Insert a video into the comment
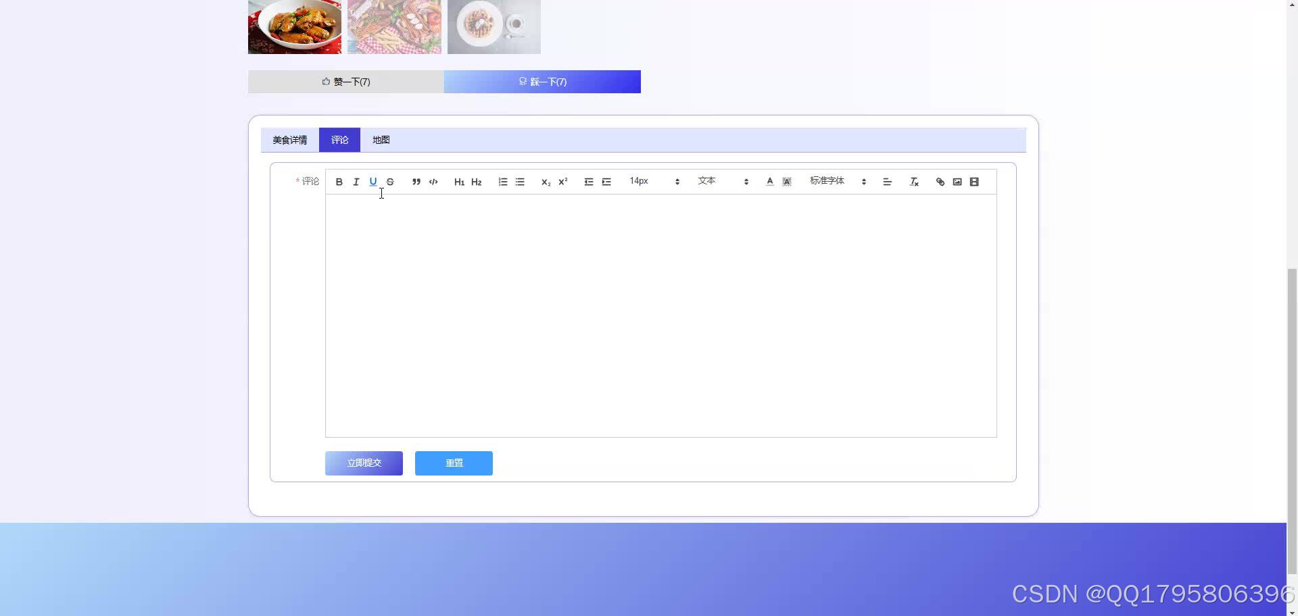 [974, 182]
